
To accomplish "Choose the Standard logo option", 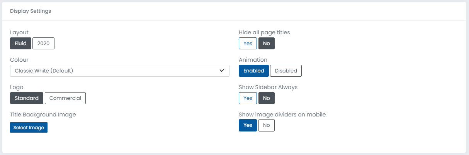I will pos(27,98).
